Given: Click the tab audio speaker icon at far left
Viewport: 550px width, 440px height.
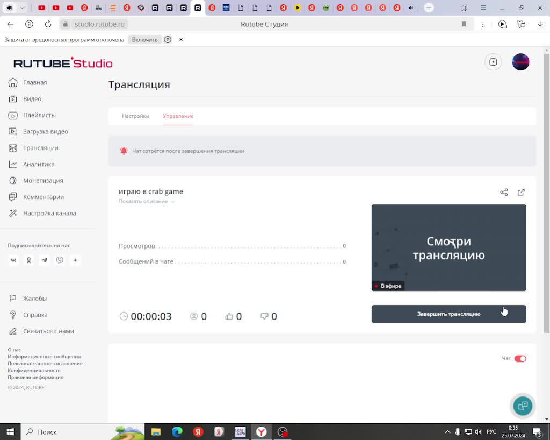Looking at the screenshot, I should point(10,8).
